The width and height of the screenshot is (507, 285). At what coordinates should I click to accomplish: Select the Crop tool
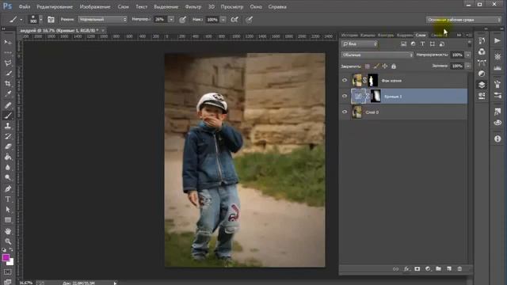tap(8, 84)
